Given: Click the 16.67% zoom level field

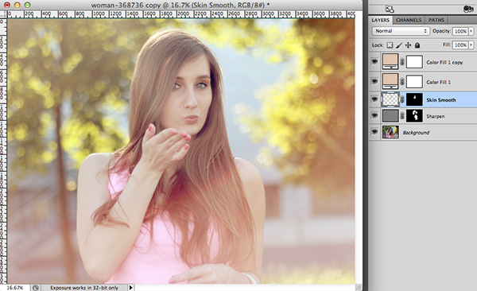Looking at the screenshot, I should [15, 287].
